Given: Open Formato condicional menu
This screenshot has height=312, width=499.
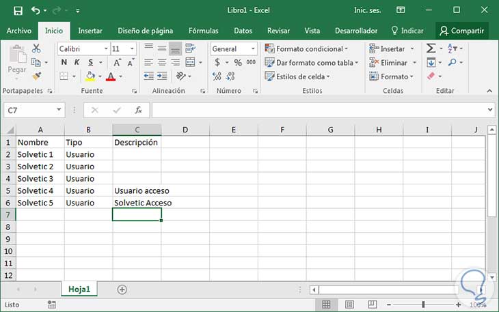Looking at the screenshot, I should coord(307,49).
